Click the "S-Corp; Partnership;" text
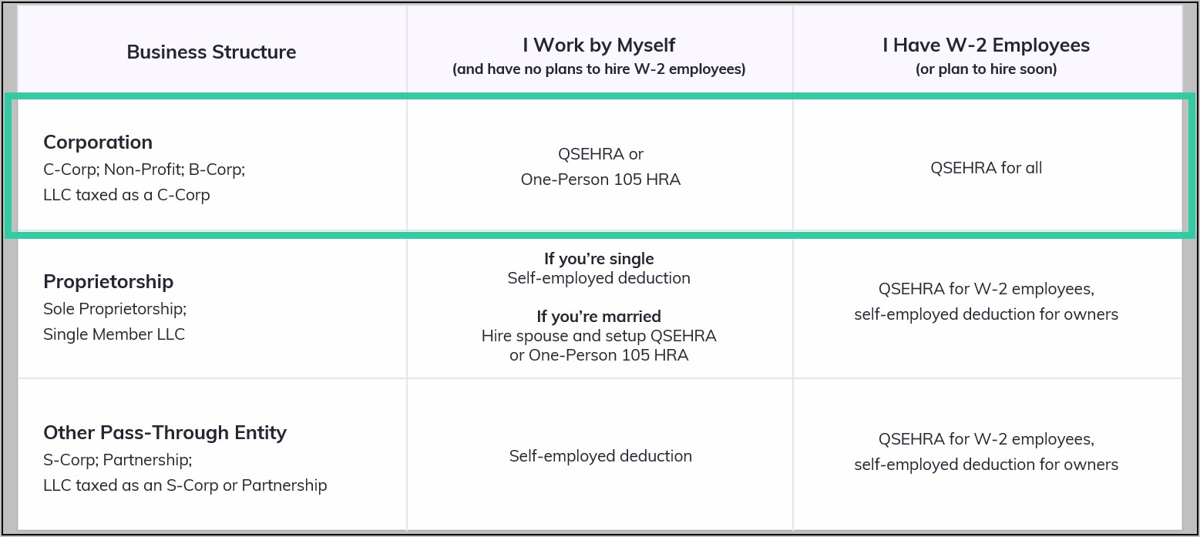 tap(118, 460)
